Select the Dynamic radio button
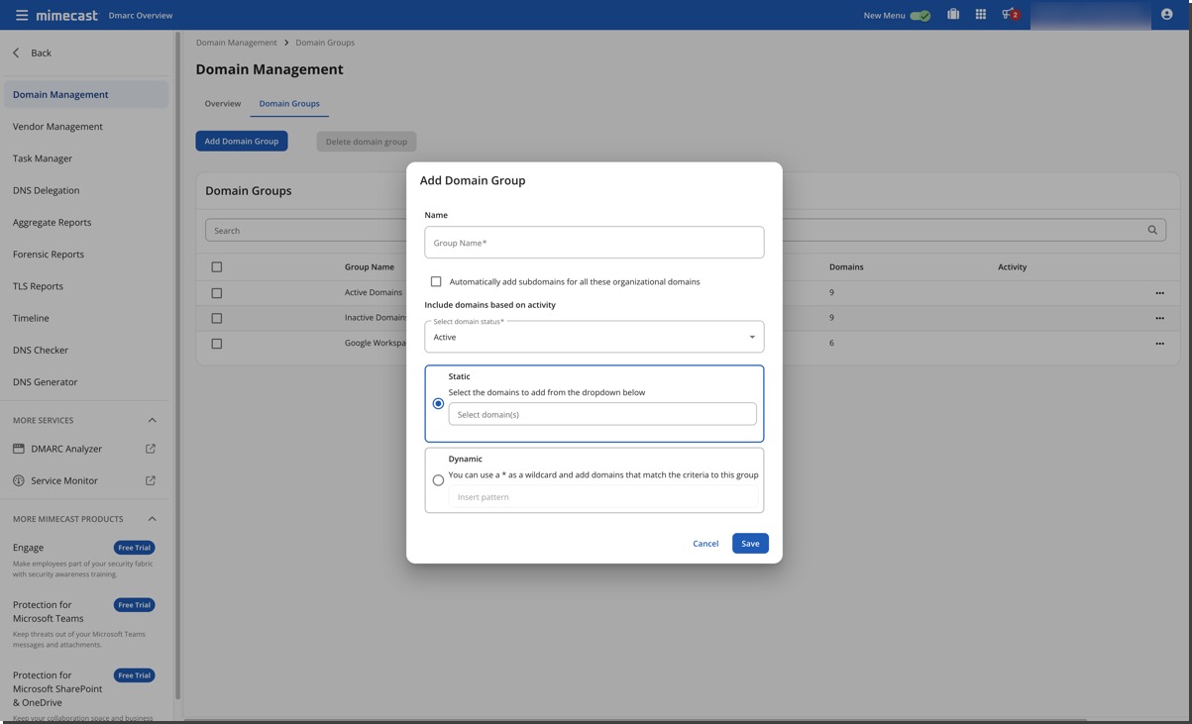Viewport: 1192px width, 724px height. pos(438,480)
